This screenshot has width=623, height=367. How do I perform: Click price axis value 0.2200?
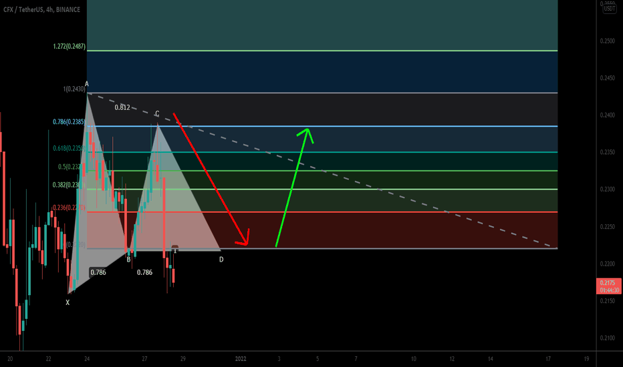[x=607, y=264]
